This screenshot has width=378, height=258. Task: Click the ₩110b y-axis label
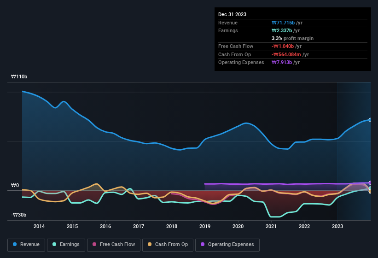coord(19,76)
